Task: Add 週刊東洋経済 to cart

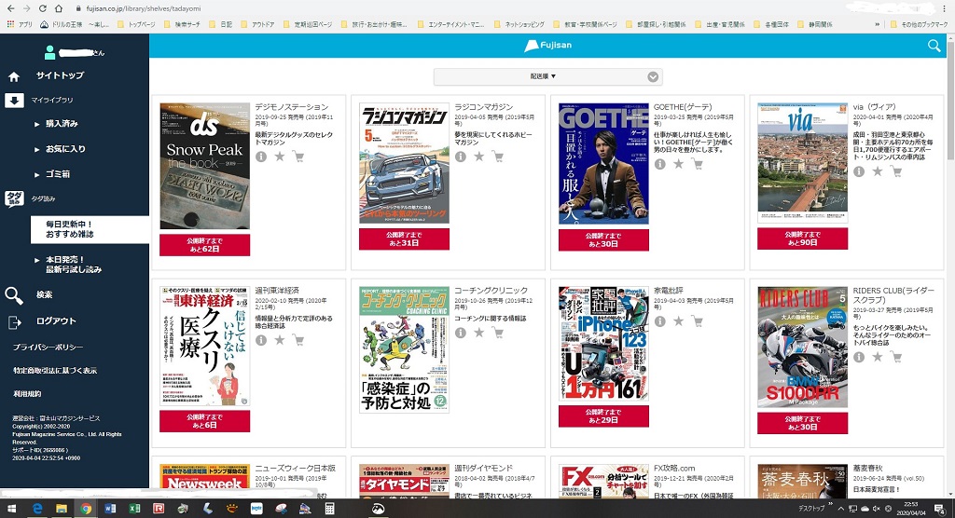Action: tap(298, 340)
